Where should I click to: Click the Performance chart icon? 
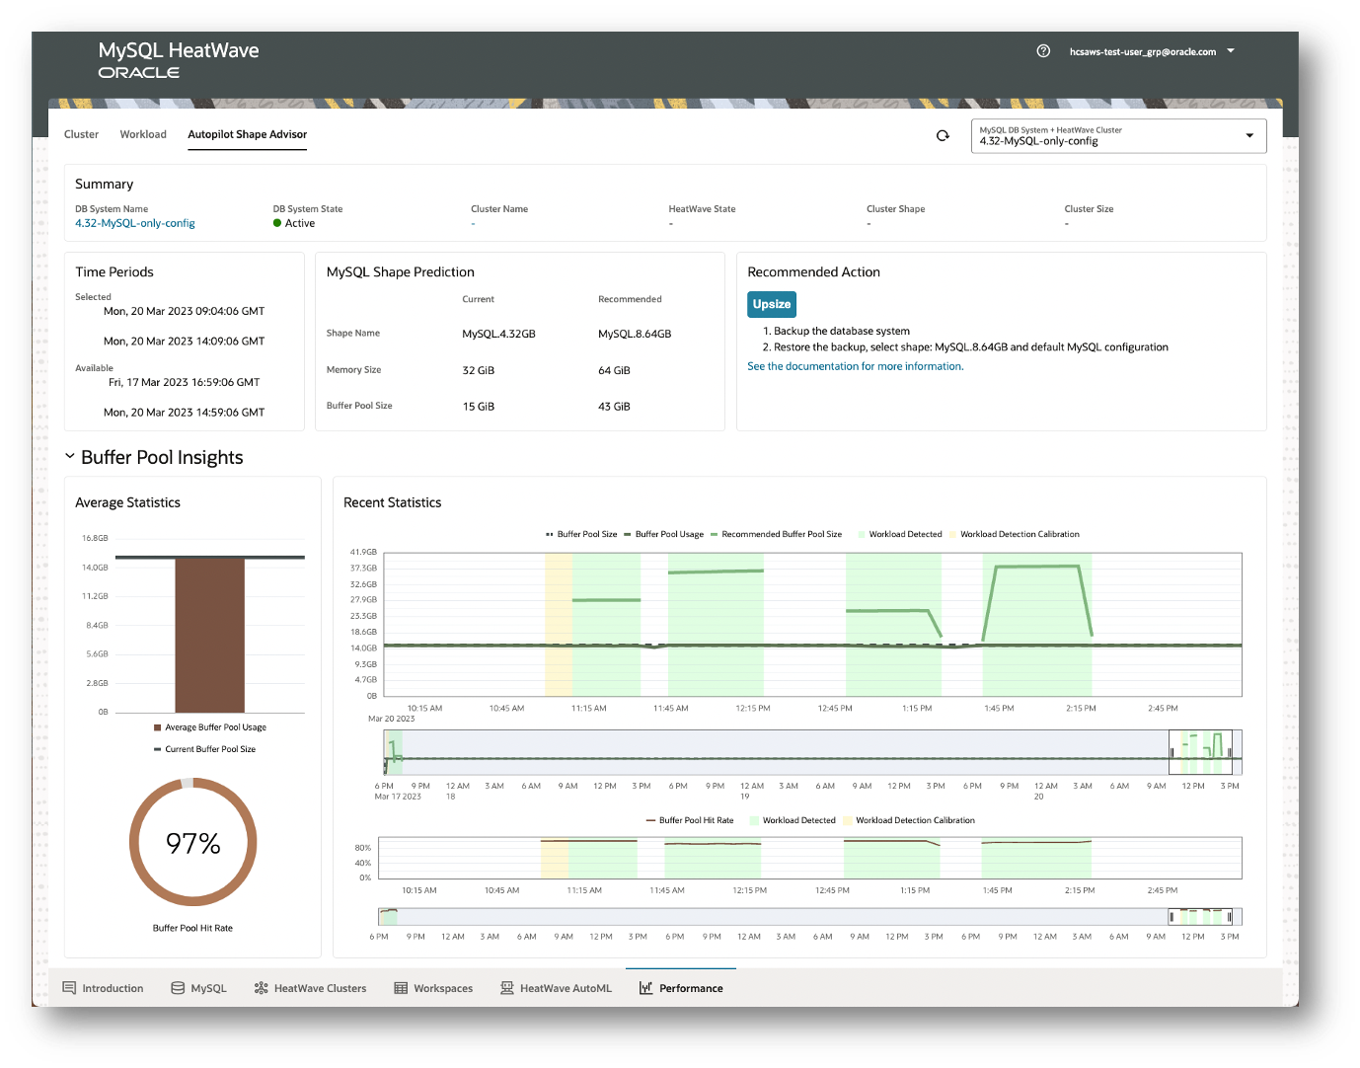[646, 988]
